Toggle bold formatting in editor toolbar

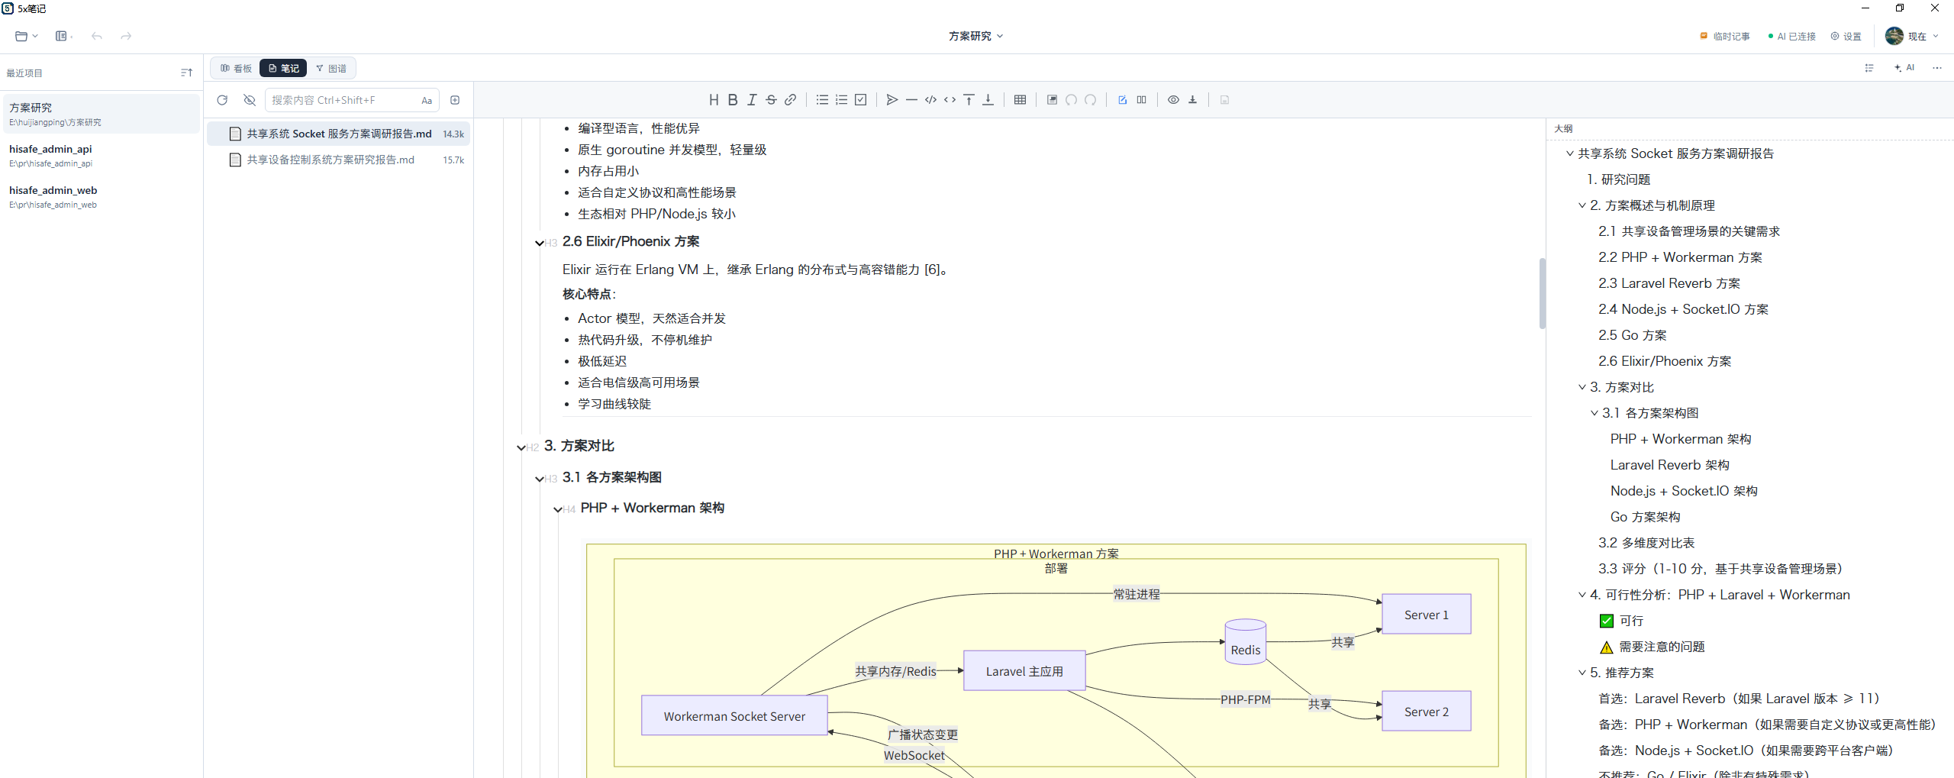point(733,100)
